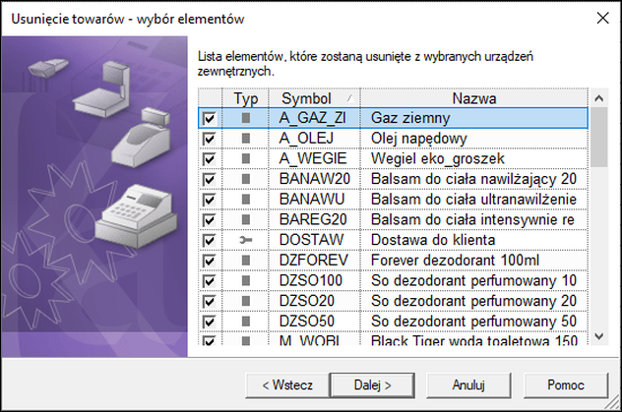
Task: Click the type icon beside DZSO100
Action: click(x=246, y=281)
